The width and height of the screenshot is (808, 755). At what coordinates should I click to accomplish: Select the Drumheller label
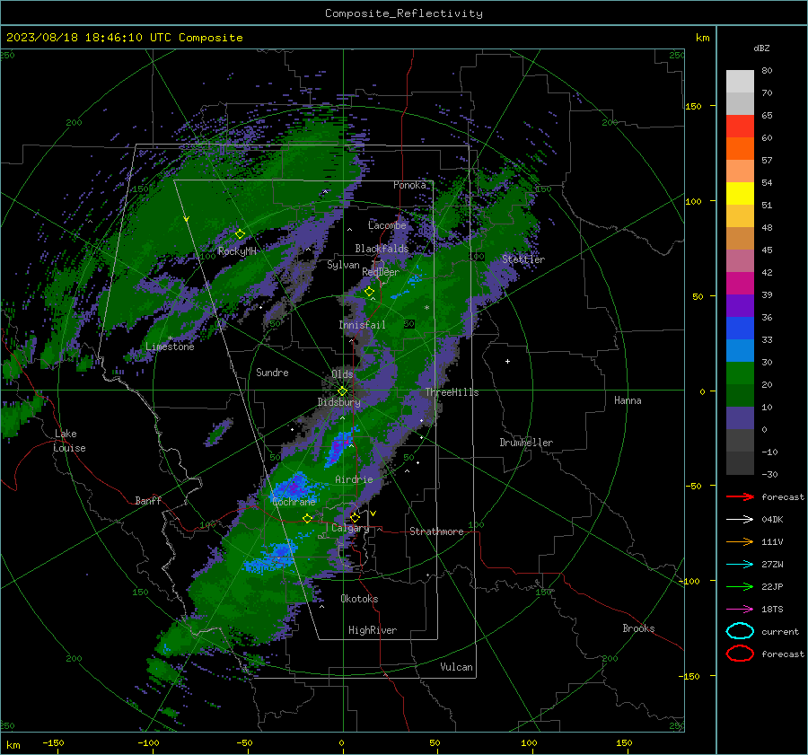point(526,443)
